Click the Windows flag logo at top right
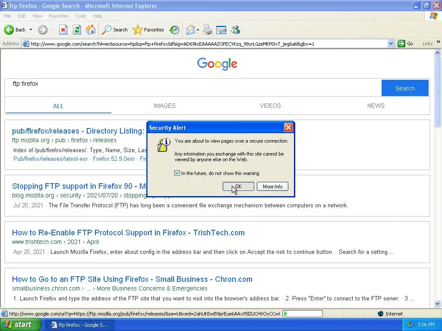Screen dimensions: 442x331 click(x=433, y=16)
